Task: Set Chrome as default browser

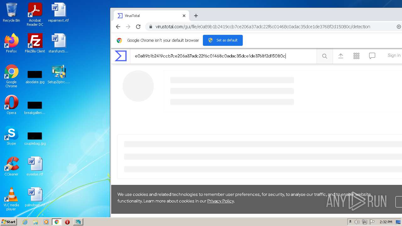Action: (x=223, y=40)
